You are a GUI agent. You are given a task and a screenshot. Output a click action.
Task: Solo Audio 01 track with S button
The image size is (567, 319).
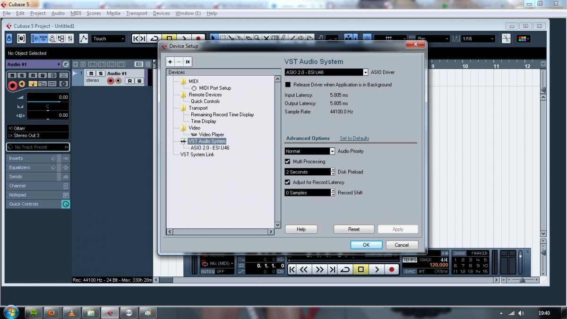point(101,73)
